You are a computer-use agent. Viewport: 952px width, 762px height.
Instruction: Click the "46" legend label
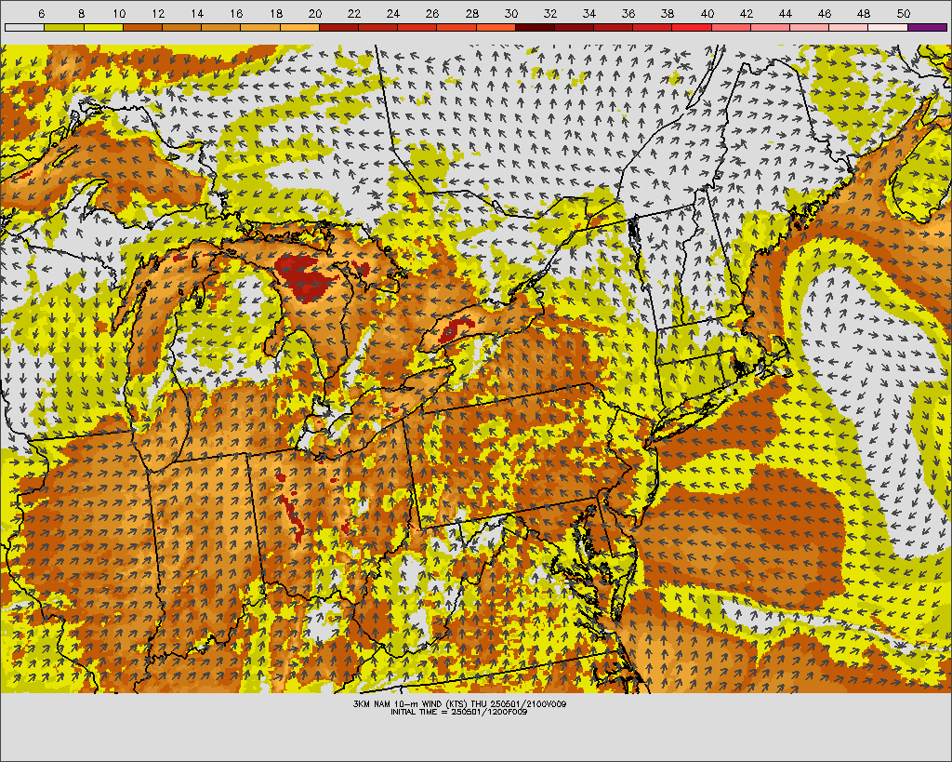pos(825,14)
